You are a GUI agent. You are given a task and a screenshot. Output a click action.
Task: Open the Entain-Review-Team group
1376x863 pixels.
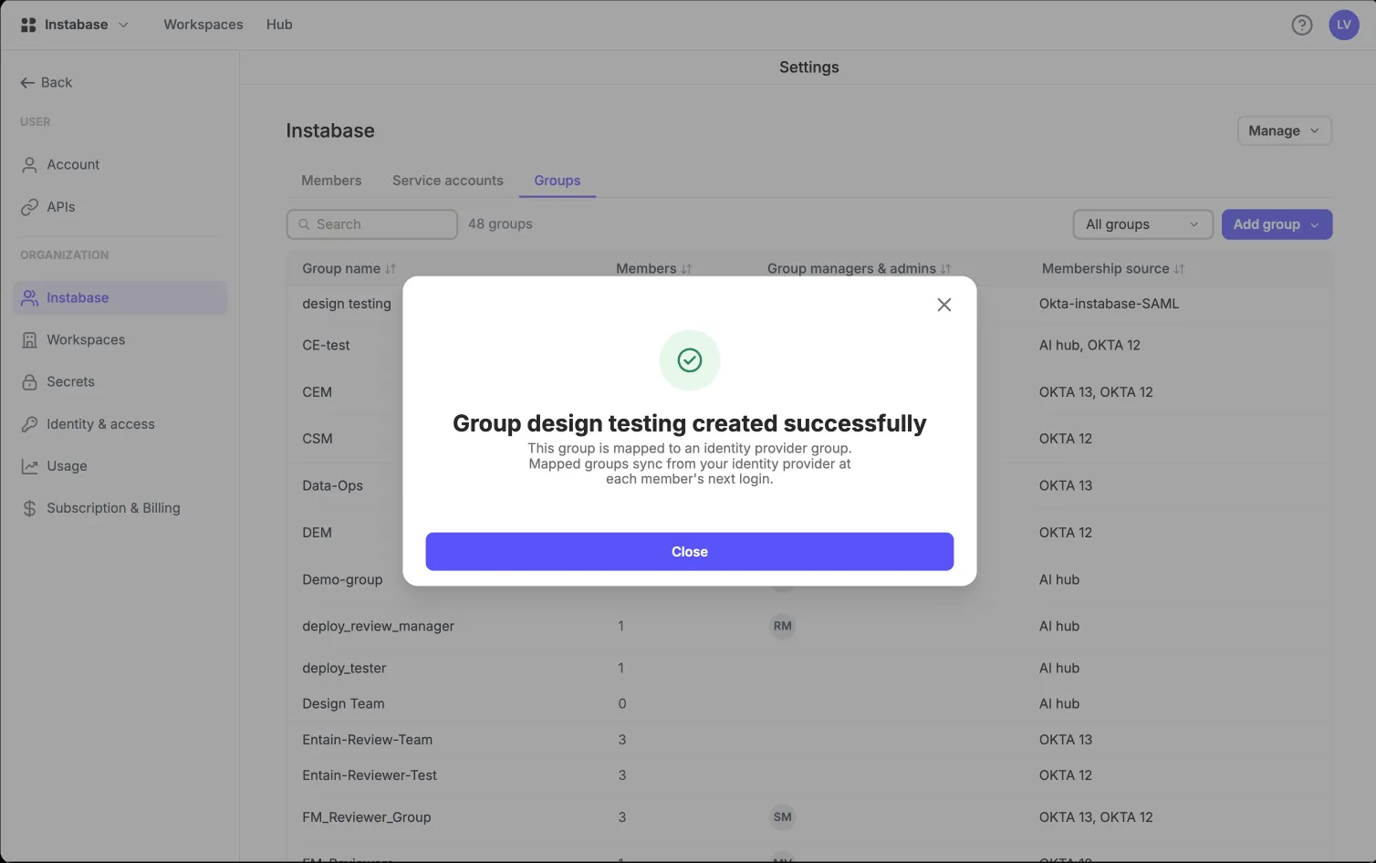tap(368, 740)
